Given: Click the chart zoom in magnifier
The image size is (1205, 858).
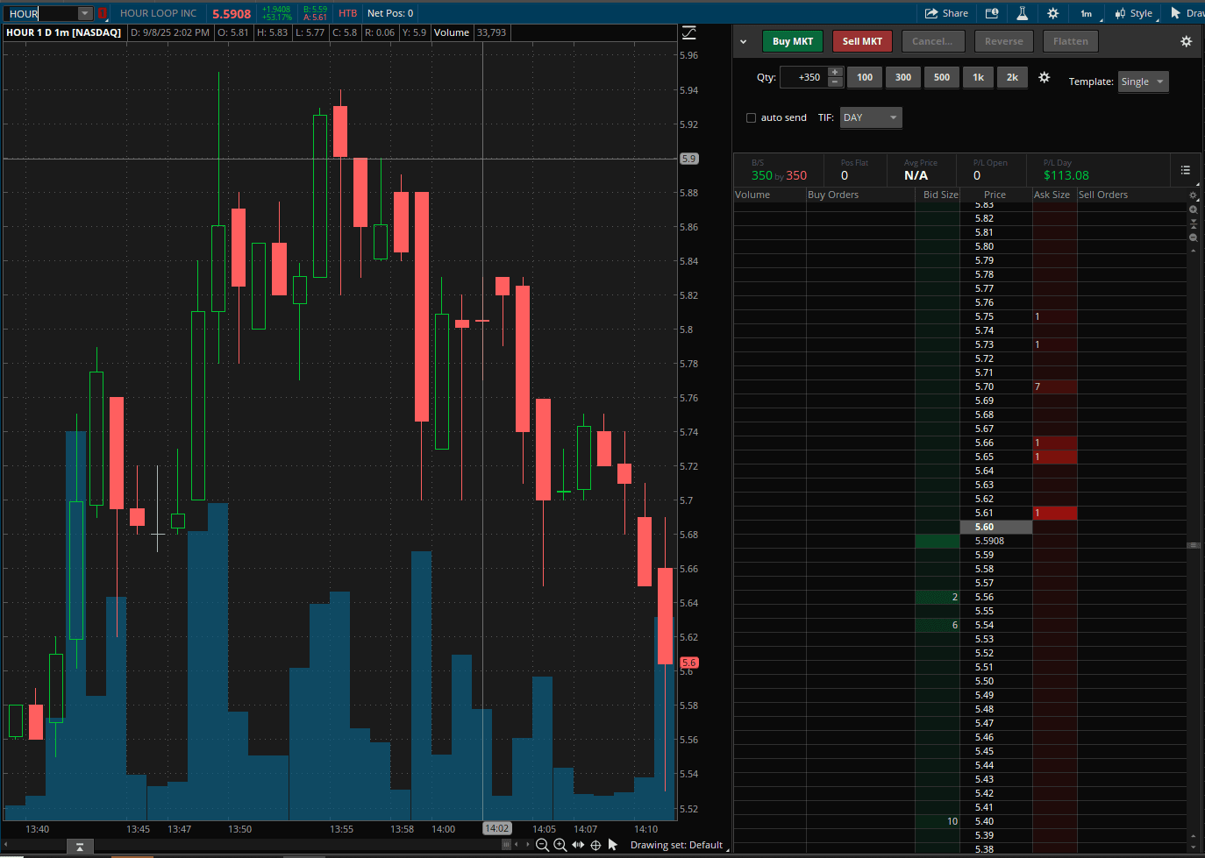Looking at the screenshot, I should [x=560, y=845].
